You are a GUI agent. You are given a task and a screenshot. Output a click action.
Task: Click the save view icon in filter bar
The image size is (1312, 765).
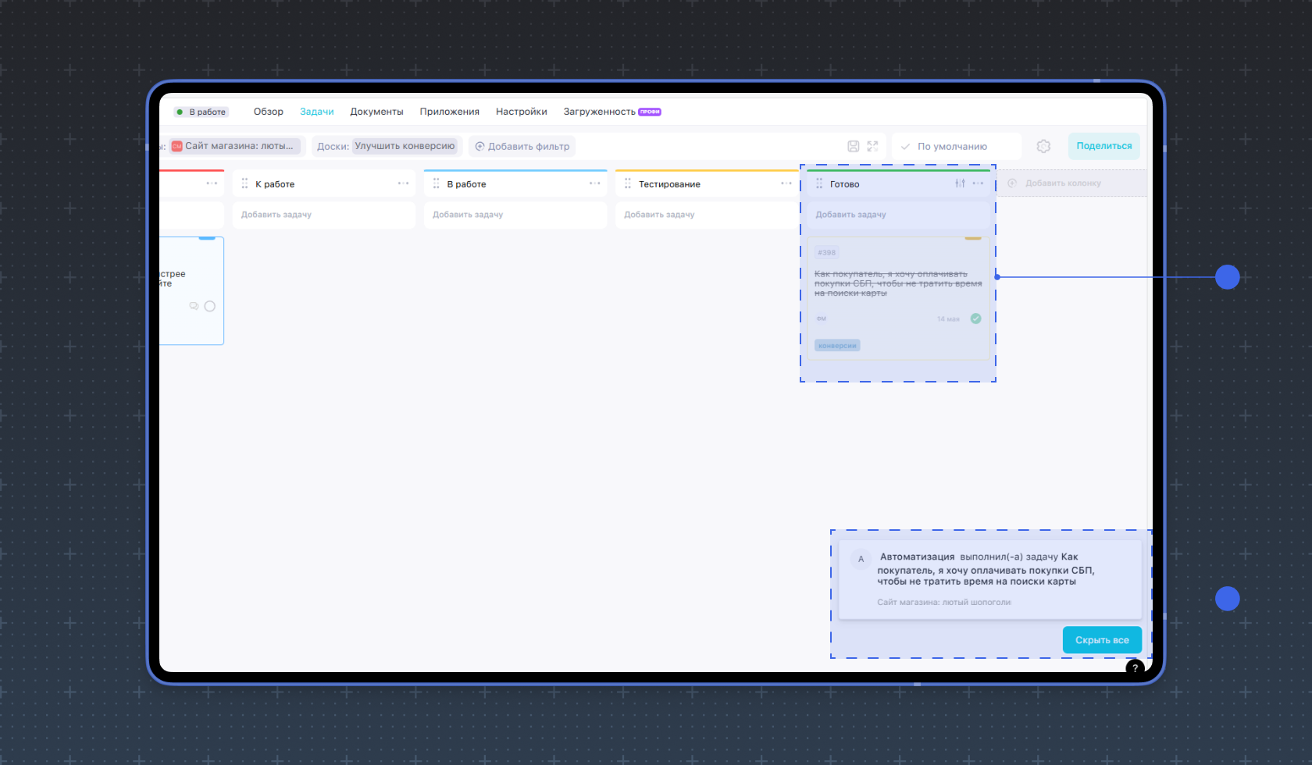click(x=853, y=146)
